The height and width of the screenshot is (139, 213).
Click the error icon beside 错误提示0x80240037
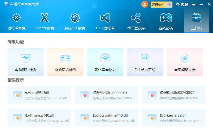click(x=152, y=95)
